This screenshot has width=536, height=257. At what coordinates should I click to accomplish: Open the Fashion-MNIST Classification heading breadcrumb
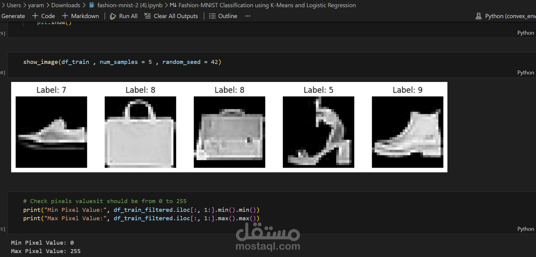click(267, 5)
